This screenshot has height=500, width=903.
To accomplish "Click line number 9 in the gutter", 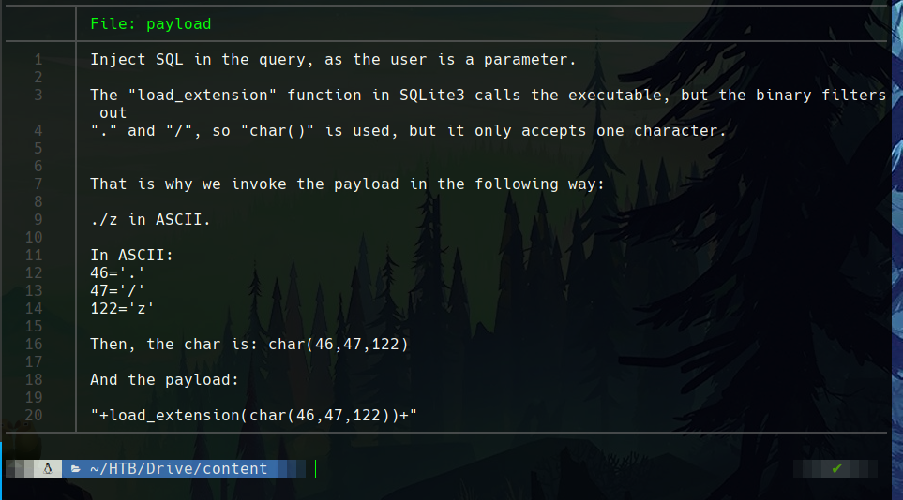I will coord(38,220).
